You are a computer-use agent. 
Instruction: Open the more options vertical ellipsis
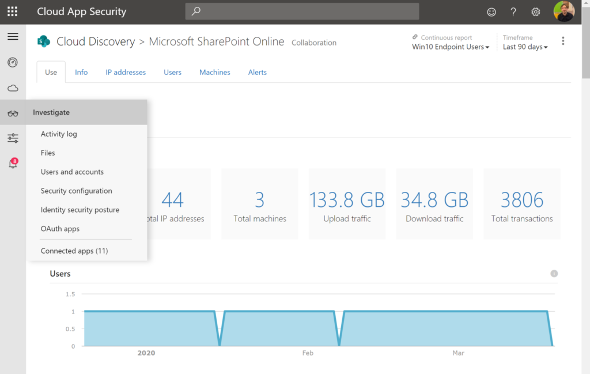pos(563,41)
